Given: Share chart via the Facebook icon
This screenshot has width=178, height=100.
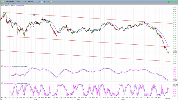Looking at the screenshot, I should click(45, 2).
